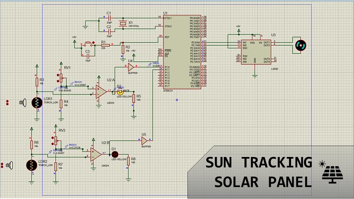The height and width of the screenshot is (199, 354).
Task: Click the +5V terminal above L293D
Action: click(x=238, y=31)
